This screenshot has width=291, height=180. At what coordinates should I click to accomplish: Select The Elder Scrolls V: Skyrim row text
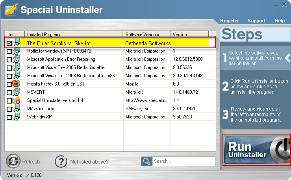click(59, 43)
